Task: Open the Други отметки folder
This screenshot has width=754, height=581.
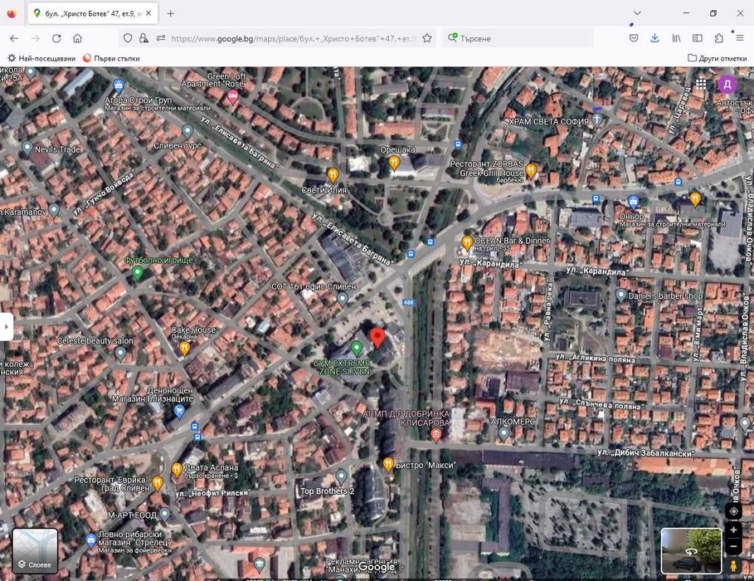Action: pyautogui.click(x=717, y=58)
